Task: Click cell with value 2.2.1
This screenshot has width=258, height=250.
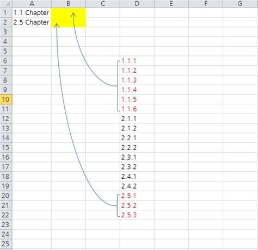Action: (137, 137)
